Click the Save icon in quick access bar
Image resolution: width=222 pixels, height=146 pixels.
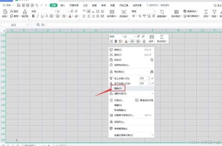[18, 6]
